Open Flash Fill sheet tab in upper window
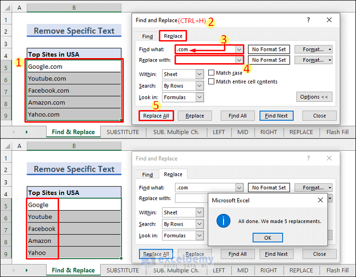The height and width of the screenshot is (277, 356). click(337, 132)
